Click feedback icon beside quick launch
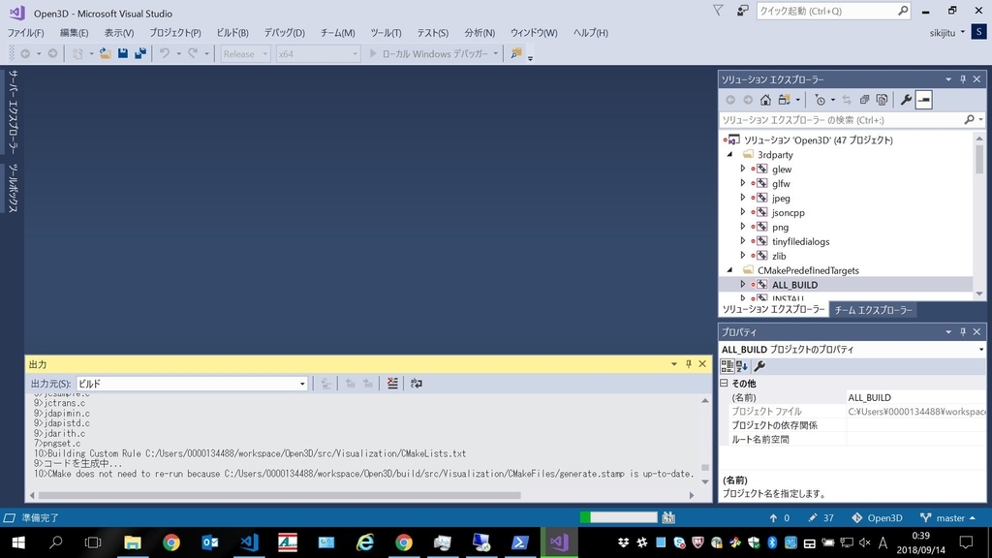 coord(743,11)
